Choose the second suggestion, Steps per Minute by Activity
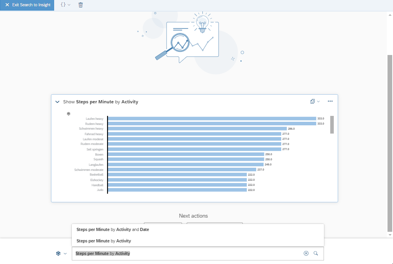 pyautogui.click(x=104, y=241)
